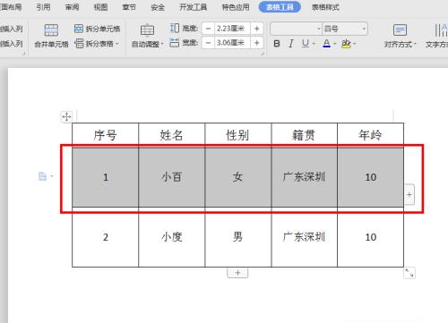Decrease column width with minus stepper
Screen dimensions: 448x323
pyautogui.click(x=208, y=43)
